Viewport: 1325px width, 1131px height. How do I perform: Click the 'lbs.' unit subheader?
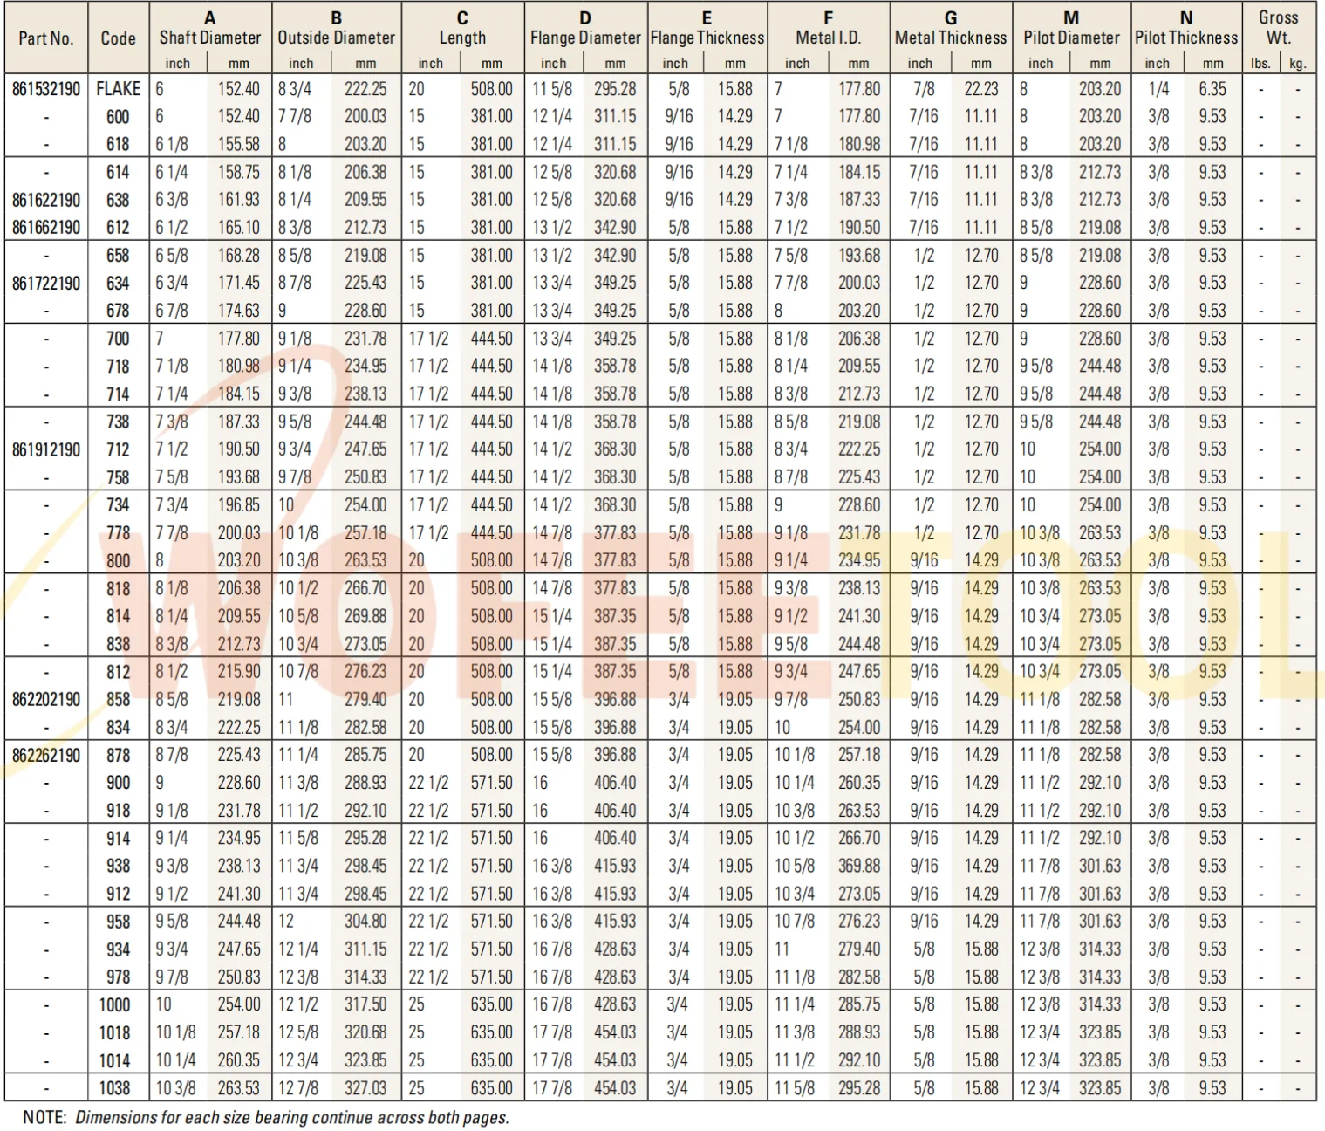1260,63
